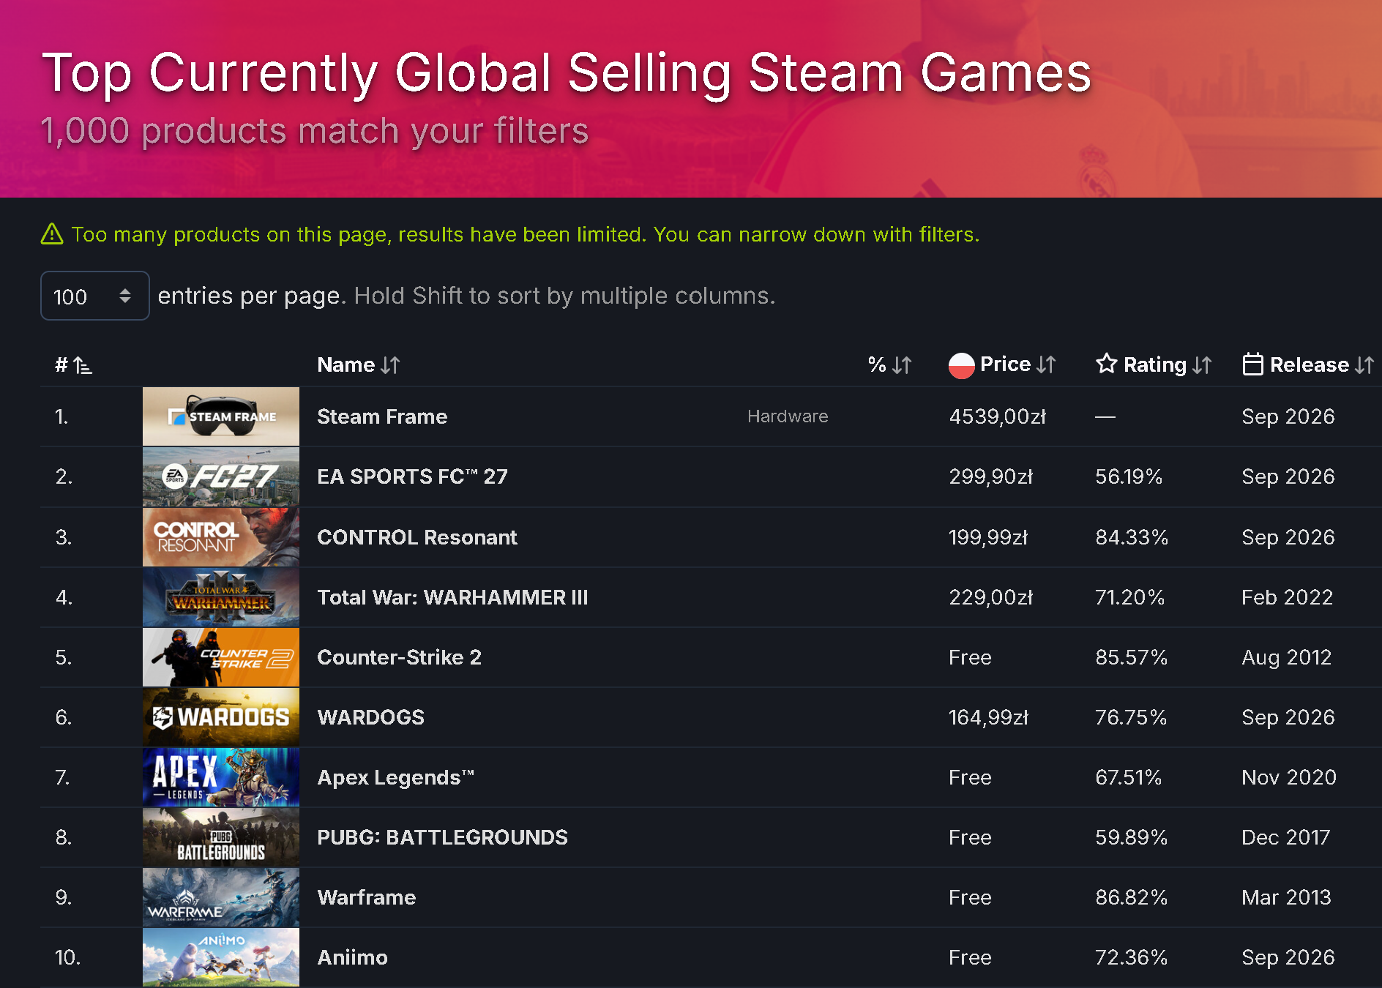The height and width of the screenshot is (988, 1382).
Task: Click the calendar icon in Release header
Action: click(x=1252, y=364)
